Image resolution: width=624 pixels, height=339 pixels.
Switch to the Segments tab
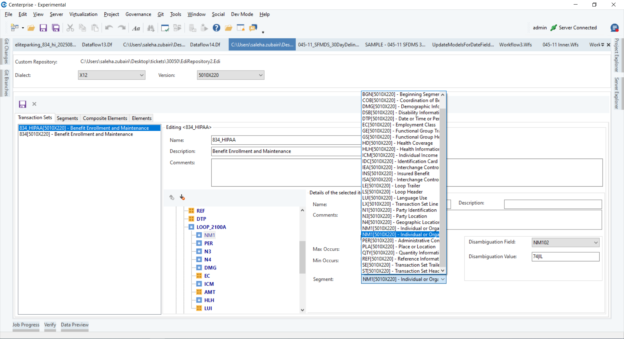point(67,118)
